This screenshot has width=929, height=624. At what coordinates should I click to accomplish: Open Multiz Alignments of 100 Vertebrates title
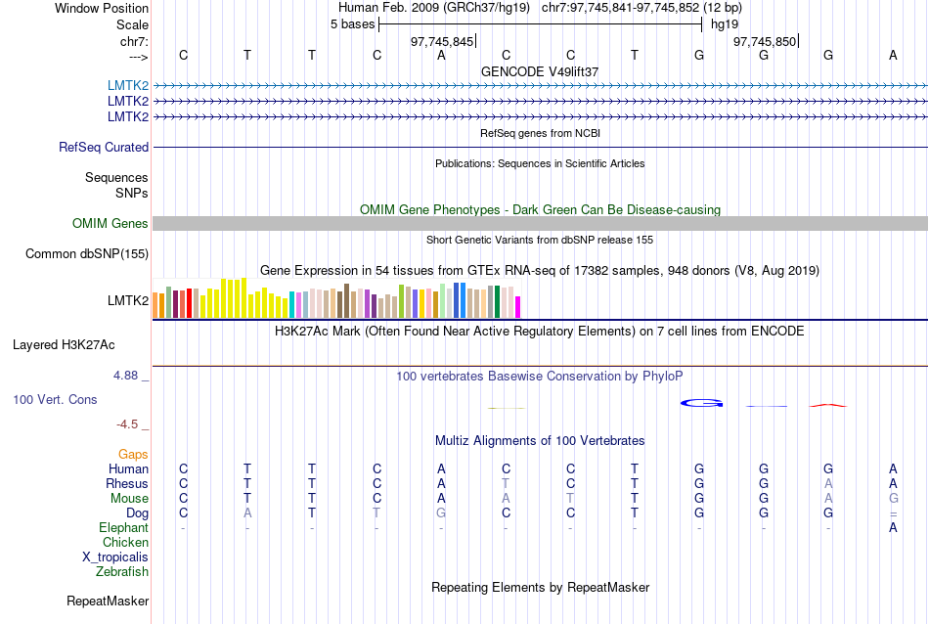coord(540,441)
